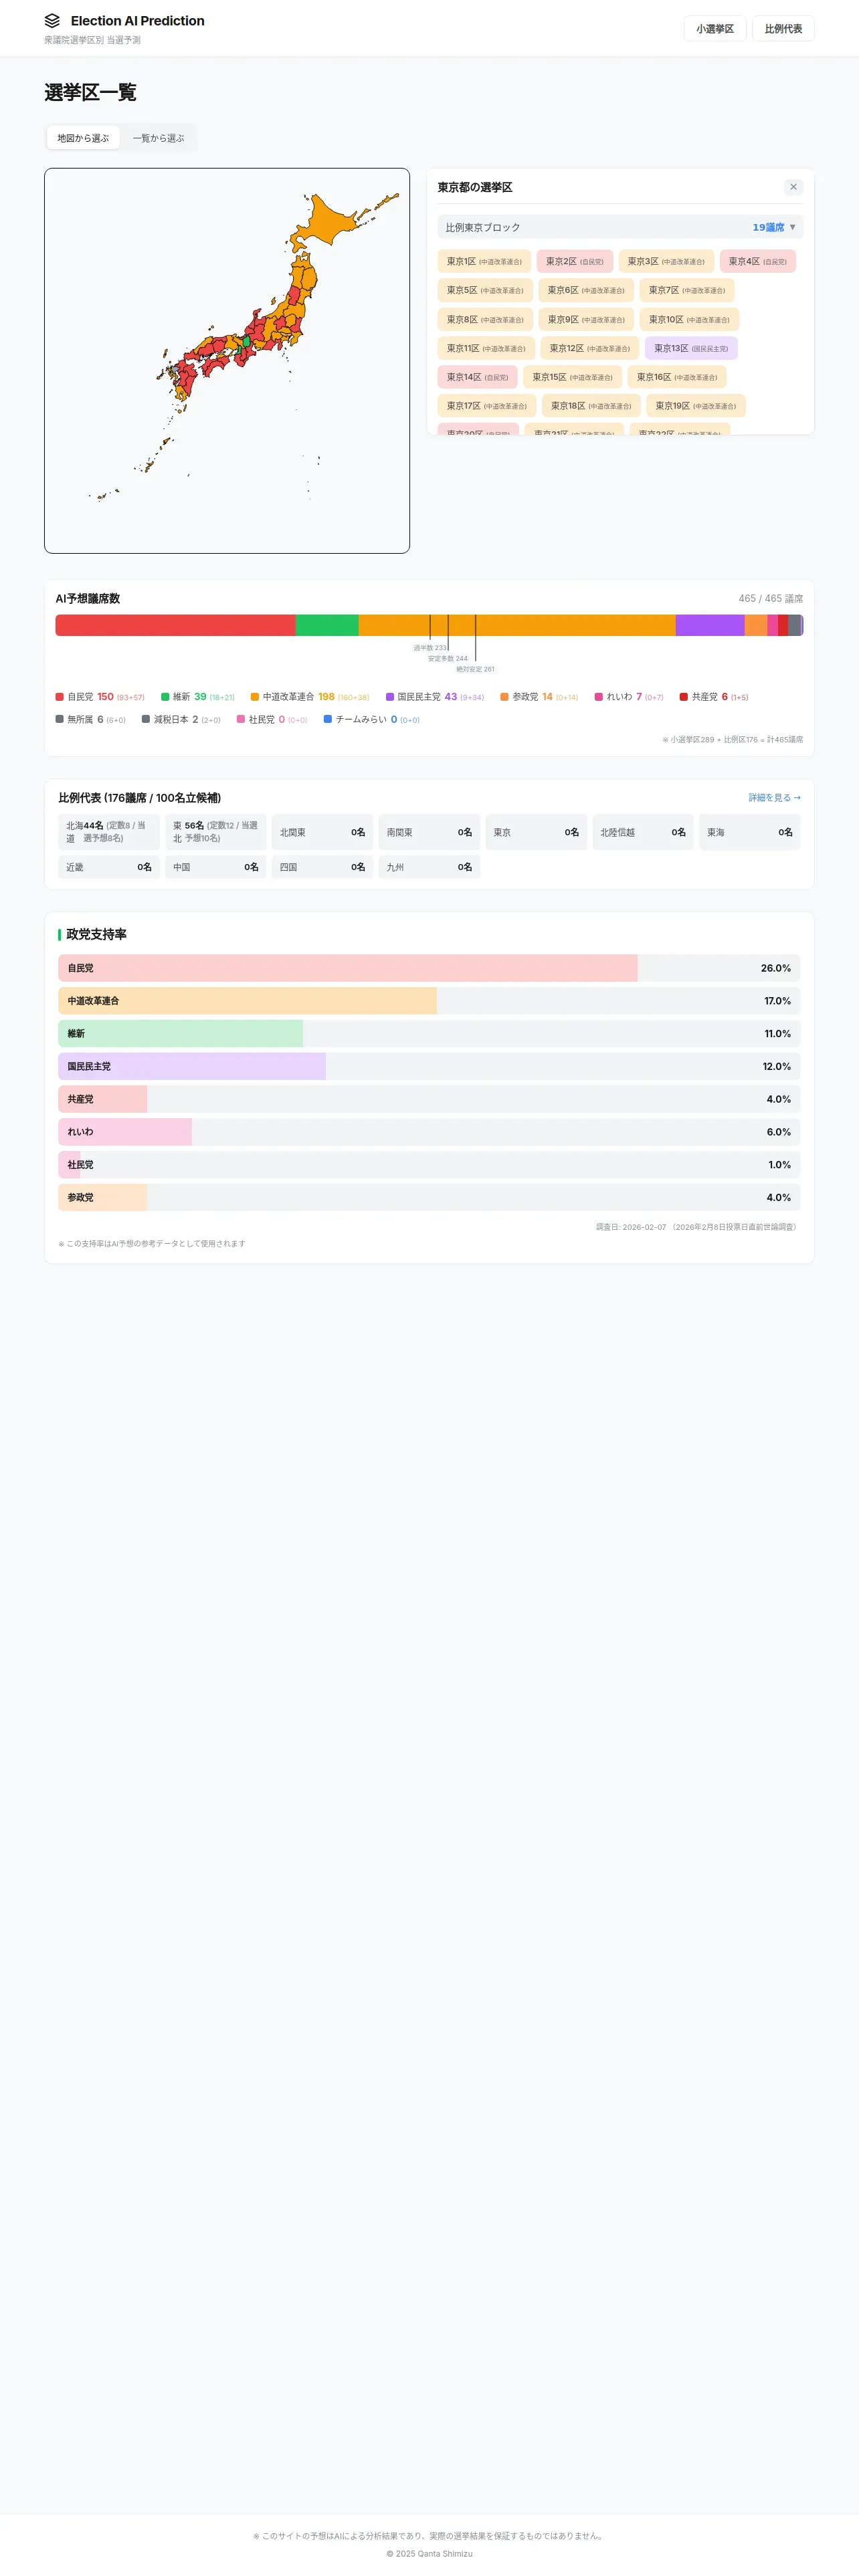The image size is (859, 2576).
Task: Click the 近畿 block proportional card
Action: 108,867
